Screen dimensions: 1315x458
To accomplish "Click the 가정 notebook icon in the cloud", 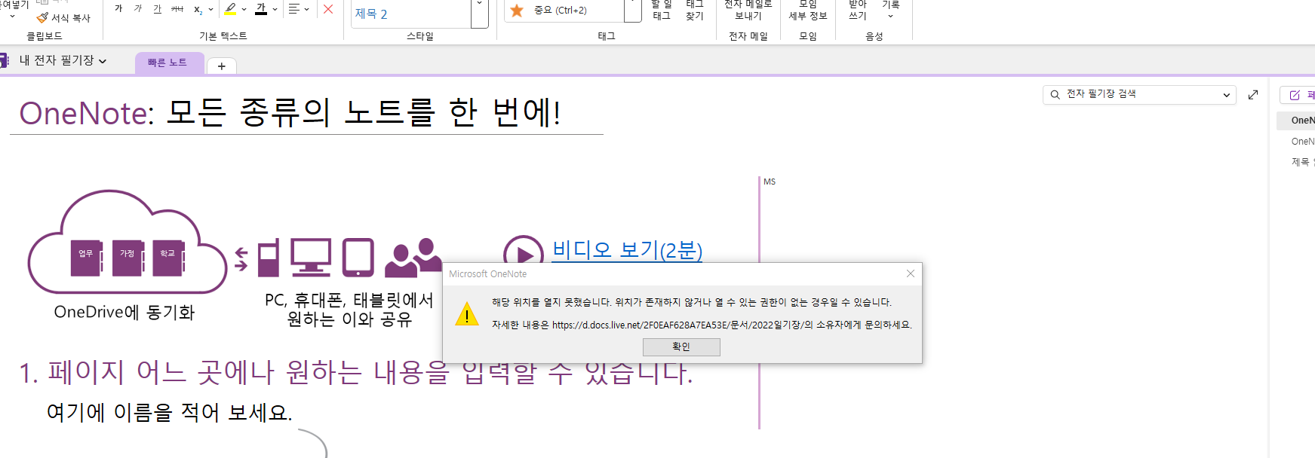I will tap(128, 258).
